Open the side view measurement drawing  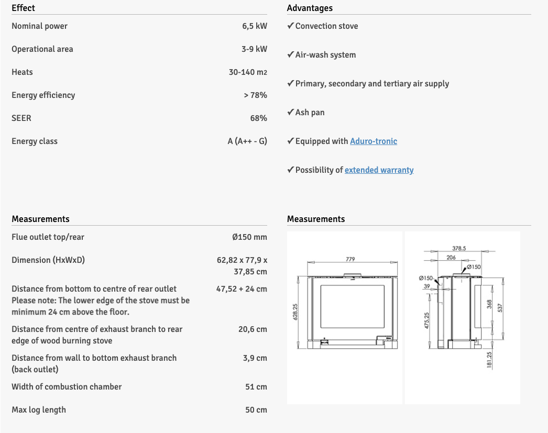click(x=462, y=317)
